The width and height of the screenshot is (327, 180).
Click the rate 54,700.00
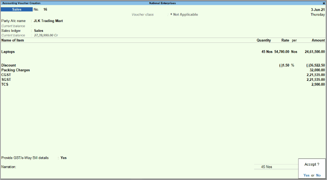tap(282, 52)
